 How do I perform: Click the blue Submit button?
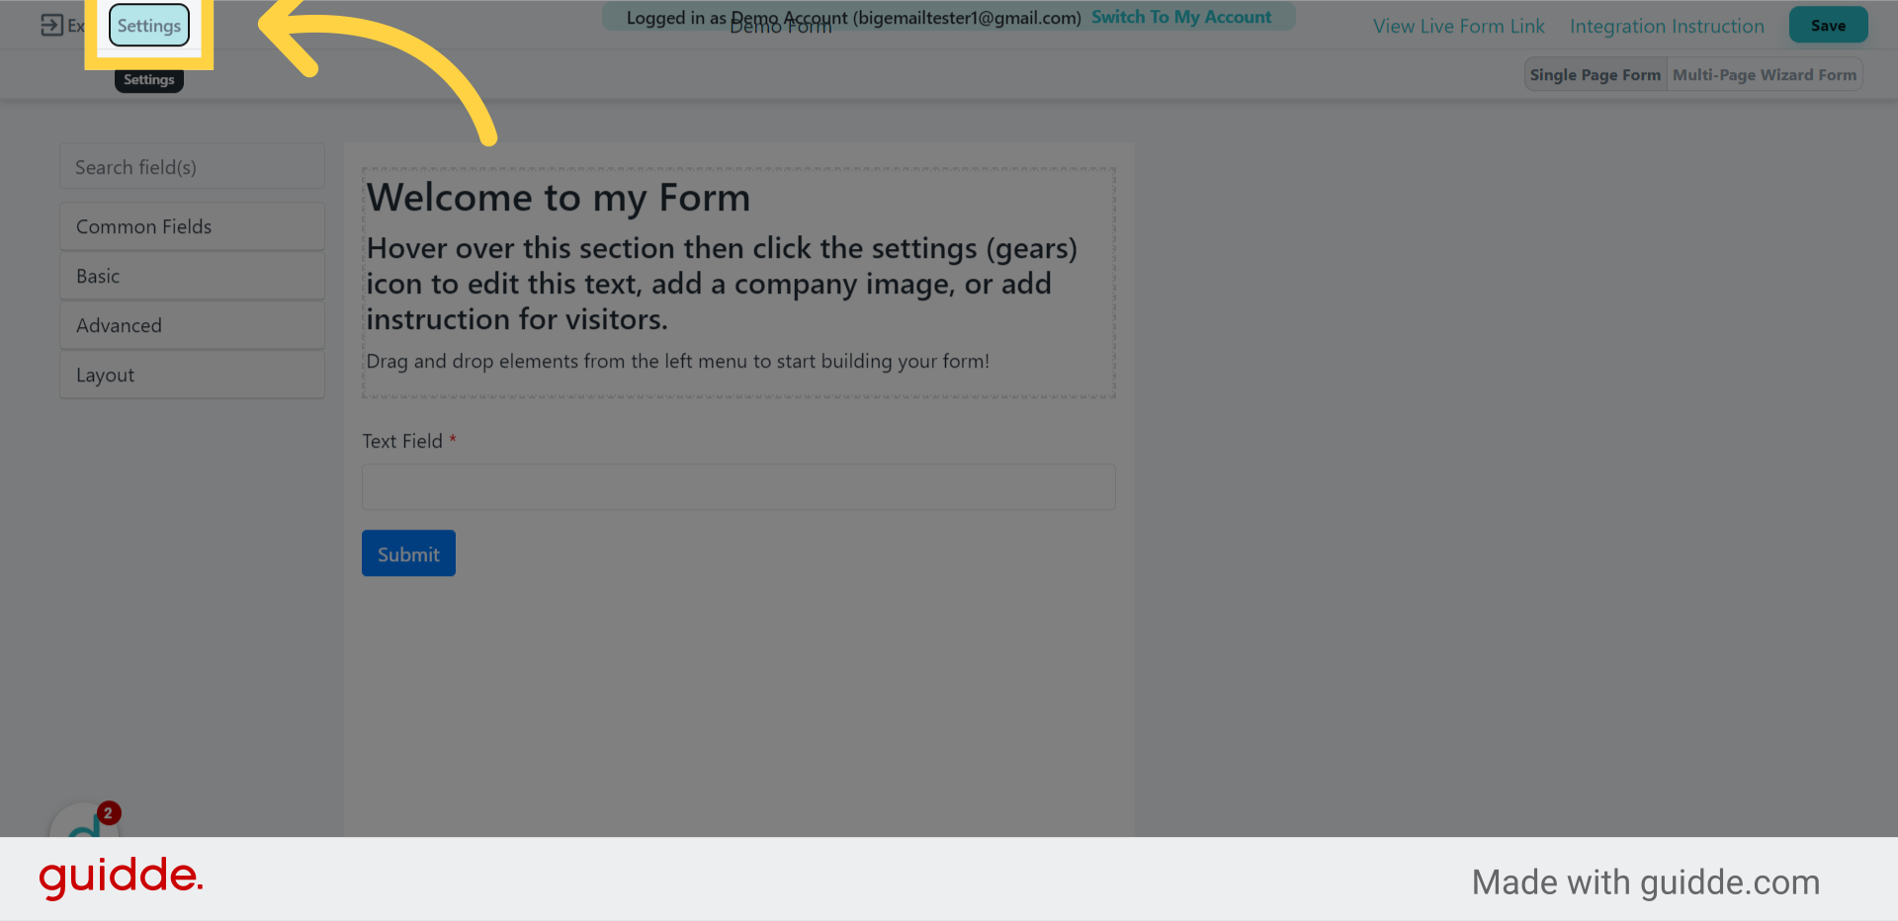408,553
